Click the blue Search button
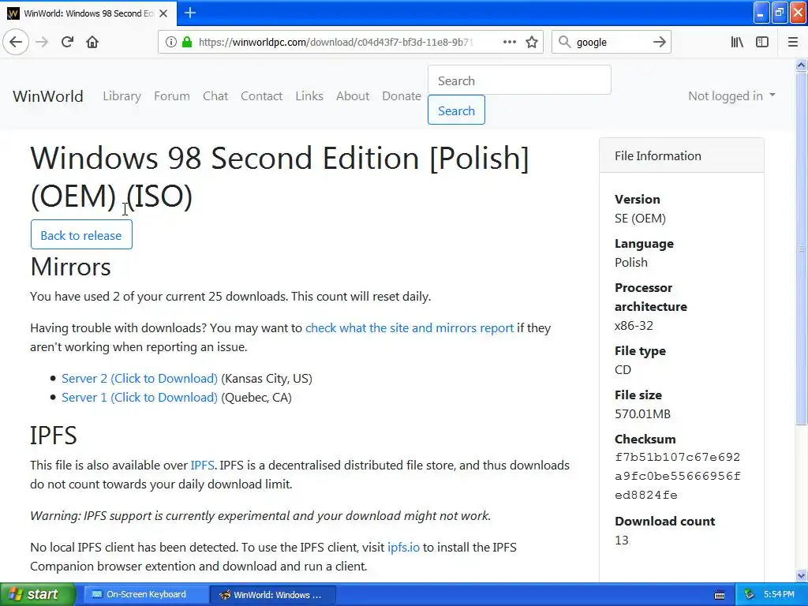Viewport: 808px width, 606px height. [x=456, y=110]
